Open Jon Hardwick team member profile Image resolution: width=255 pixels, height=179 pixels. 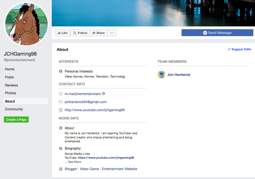179,75
